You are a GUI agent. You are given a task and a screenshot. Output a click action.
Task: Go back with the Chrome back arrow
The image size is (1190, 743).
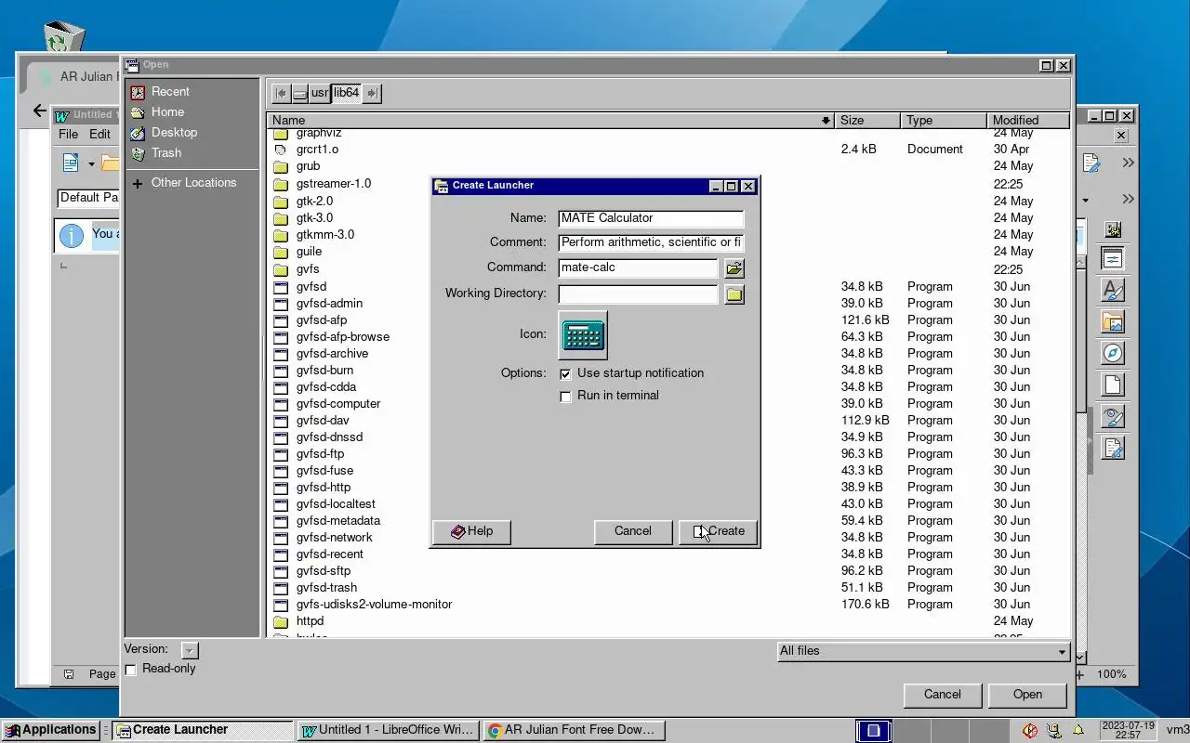click(39, 111)
